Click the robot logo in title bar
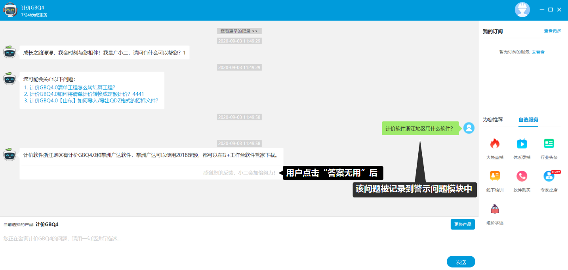Image resolution: width=568 pixels, height=270 pixels. [10, 10]
